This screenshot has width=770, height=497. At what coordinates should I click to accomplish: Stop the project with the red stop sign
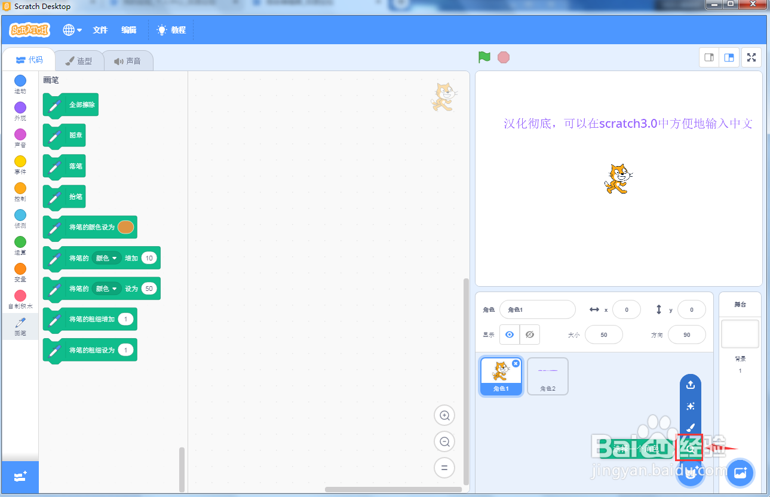coord(504,57)
